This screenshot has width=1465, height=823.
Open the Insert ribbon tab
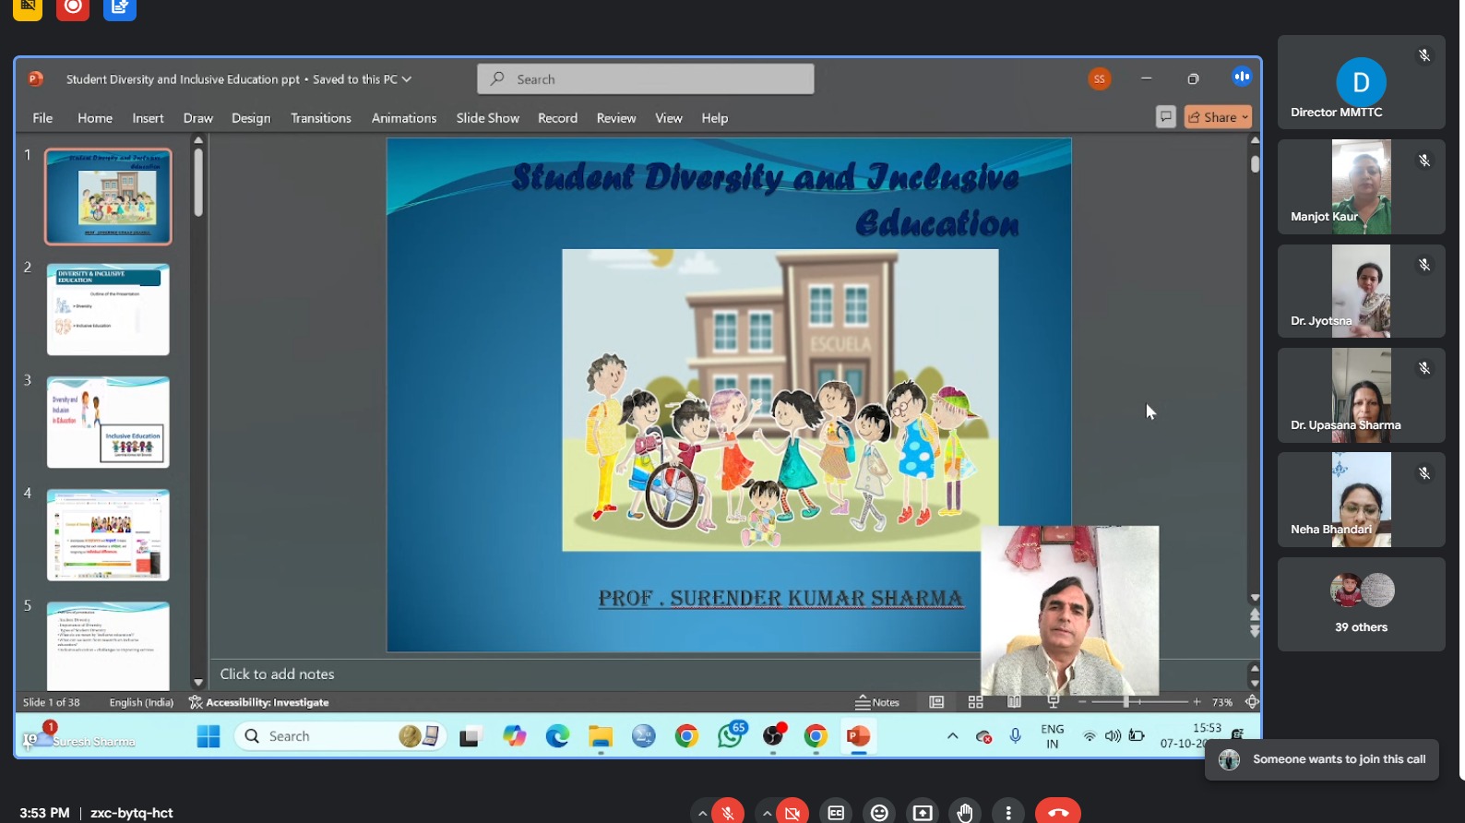[x=148, y=118]
